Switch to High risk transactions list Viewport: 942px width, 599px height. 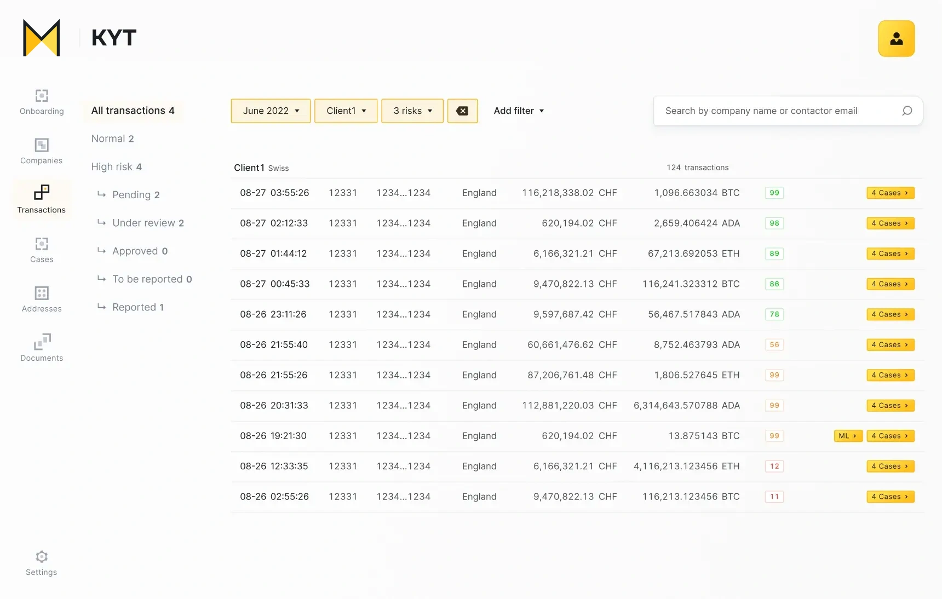[x=116, y=166]
